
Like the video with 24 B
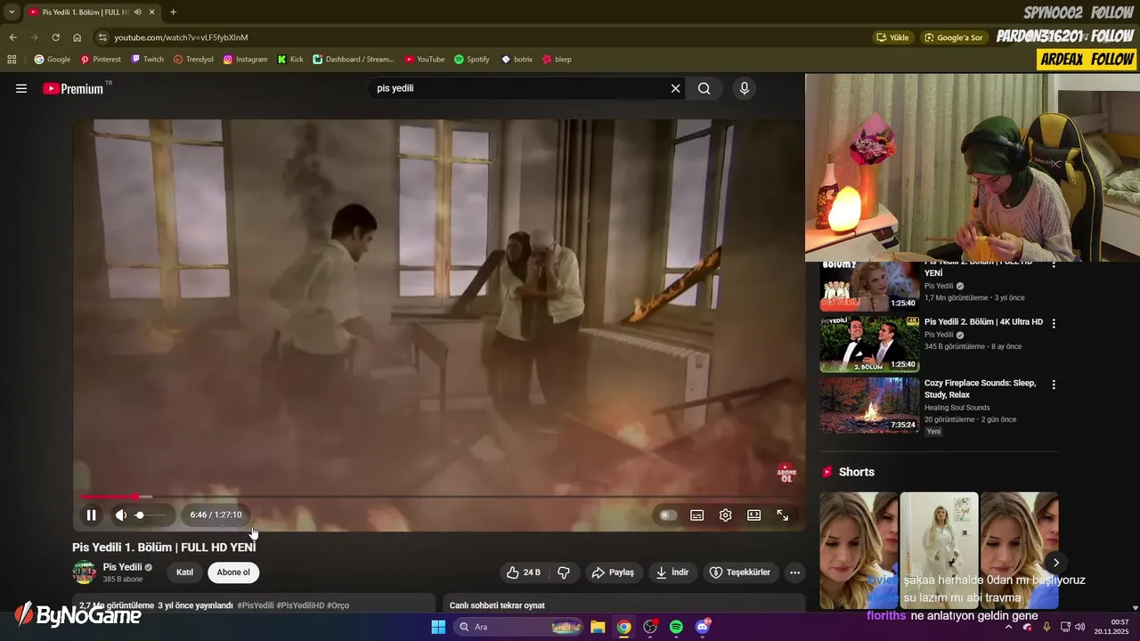coord(524,572)
